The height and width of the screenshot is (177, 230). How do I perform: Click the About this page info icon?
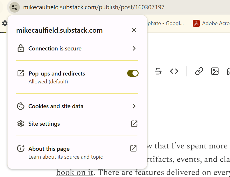pos(21,148)
